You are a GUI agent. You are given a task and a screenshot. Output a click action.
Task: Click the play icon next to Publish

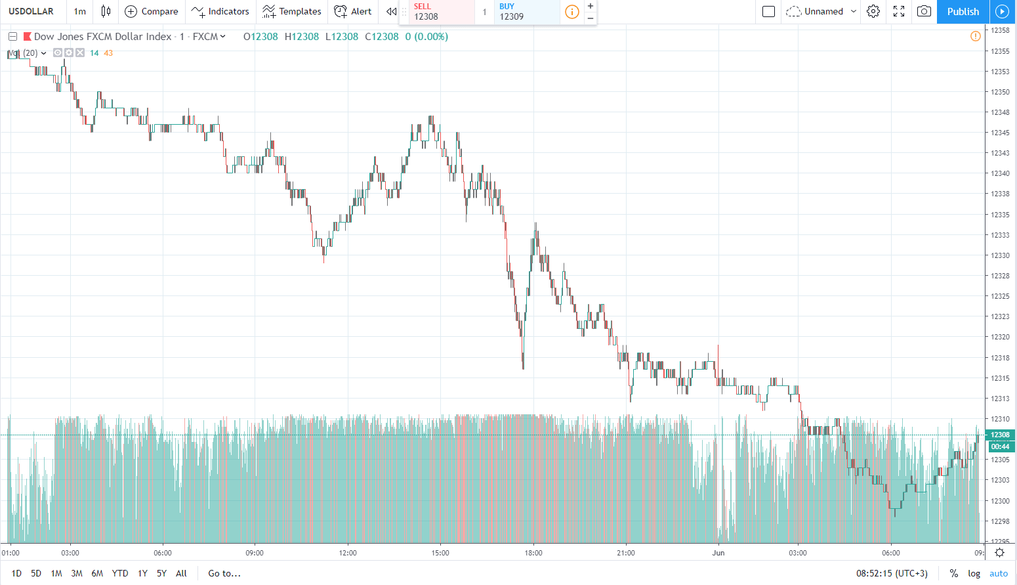coord(1002,11)
